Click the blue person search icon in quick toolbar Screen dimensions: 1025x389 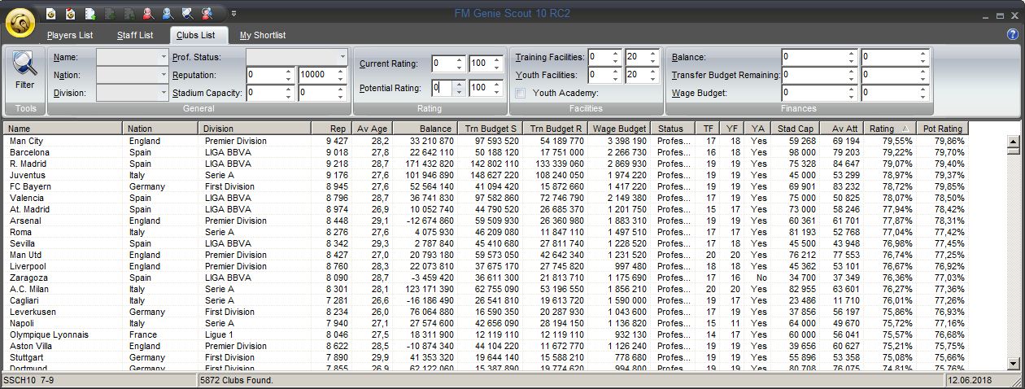coord(168,13)
